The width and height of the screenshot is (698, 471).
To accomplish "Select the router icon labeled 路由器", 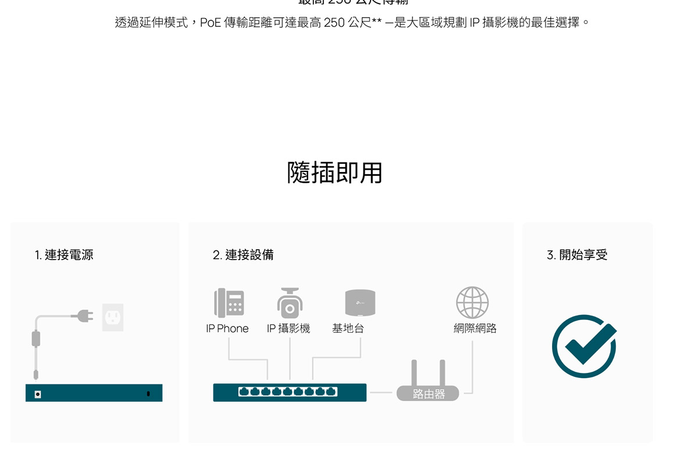I will click(x=428, y=387).
